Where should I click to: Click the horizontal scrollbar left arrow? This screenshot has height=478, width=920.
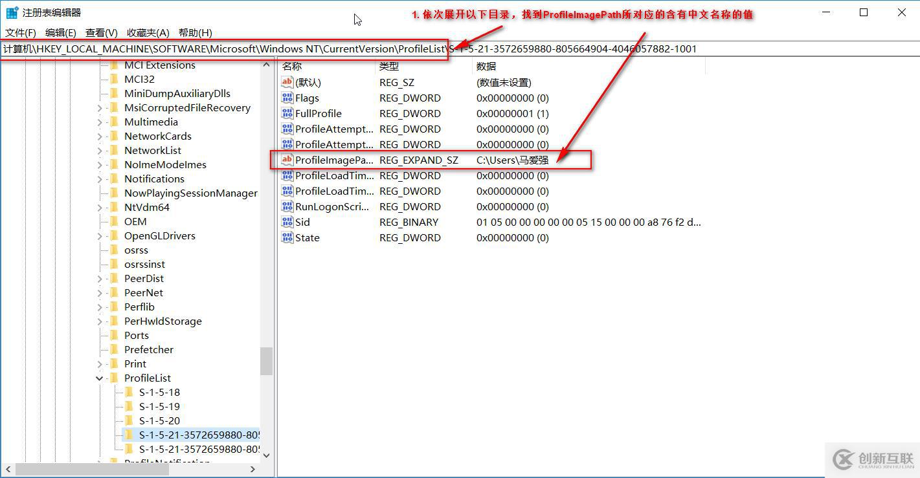(6, 470)
